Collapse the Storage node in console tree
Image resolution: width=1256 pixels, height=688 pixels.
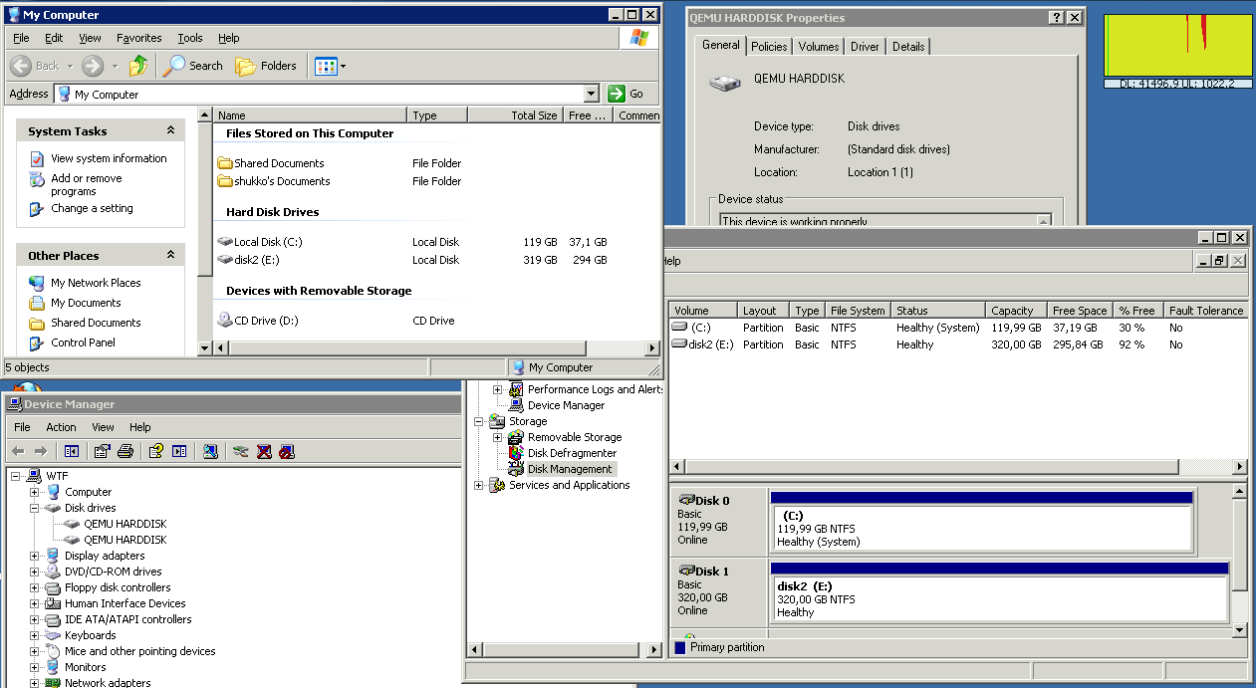coord(479,421)
